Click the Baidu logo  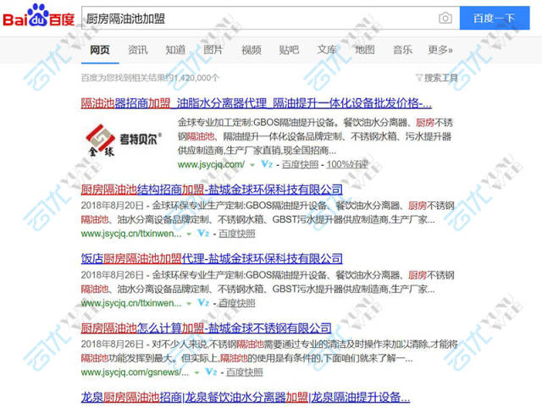[38, 15]
